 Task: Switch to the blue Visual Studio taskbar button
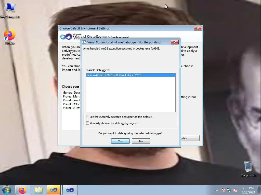[70, 190]
